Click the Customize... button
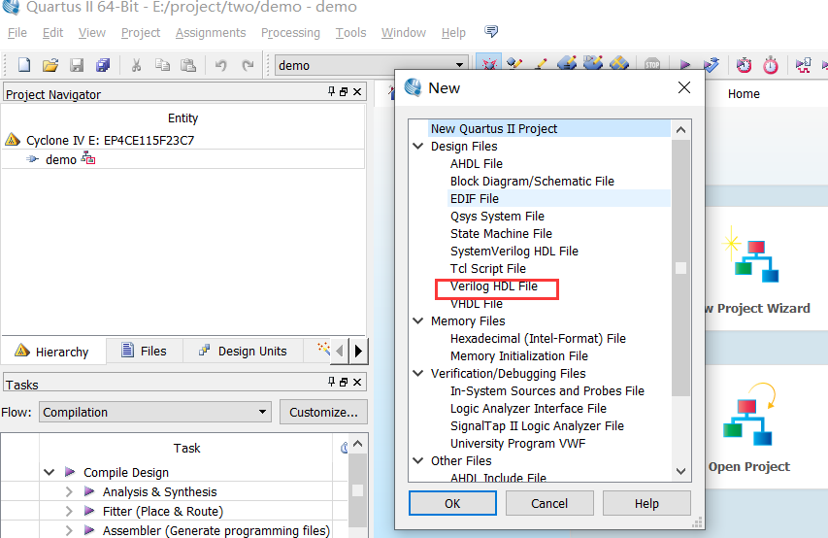828x538 pixels. tap(323, 412)
